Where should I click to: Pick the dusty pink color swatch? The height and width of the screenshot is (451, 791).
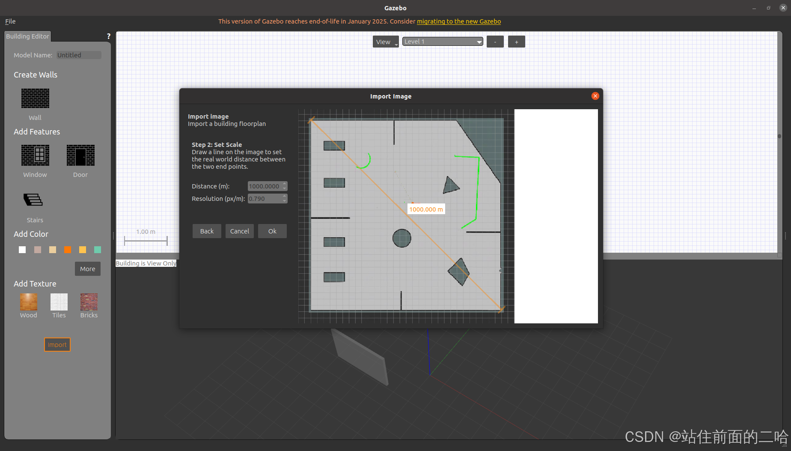pyautogui.click(x=38, y=250)
